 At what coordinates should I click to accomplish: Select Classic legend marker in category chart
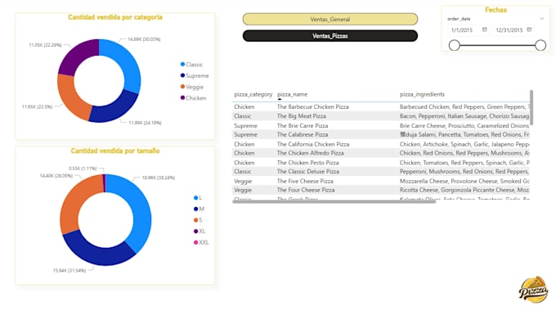182,65
